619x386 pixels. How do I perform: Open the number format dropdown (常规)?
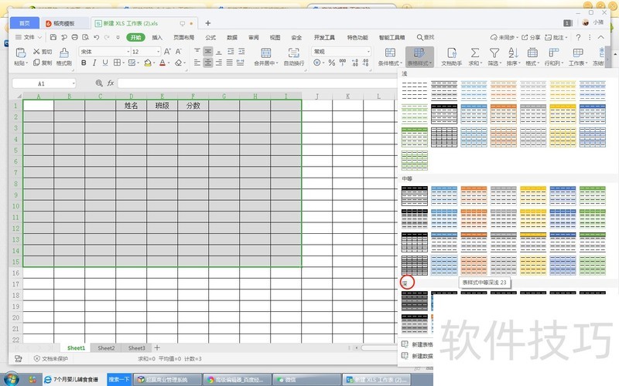(x=340, y=52)
